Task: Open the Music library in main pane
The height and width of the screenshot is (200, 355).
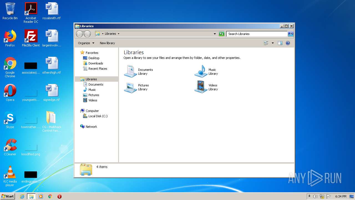Action: (x=207, y=71)
